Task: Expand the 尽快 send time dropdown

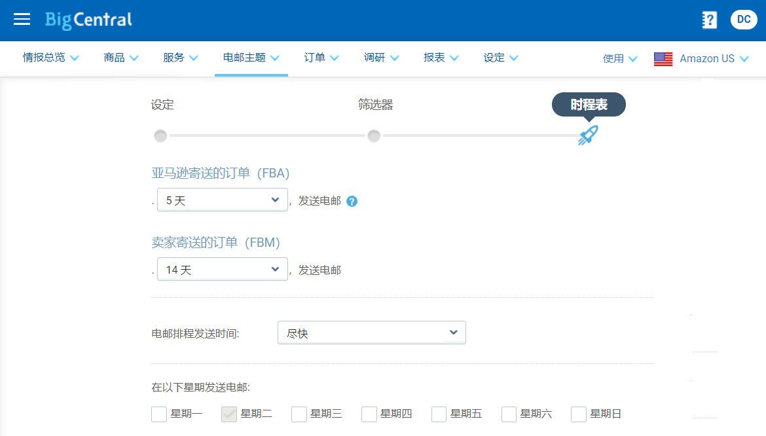Action: click(371, 333)
